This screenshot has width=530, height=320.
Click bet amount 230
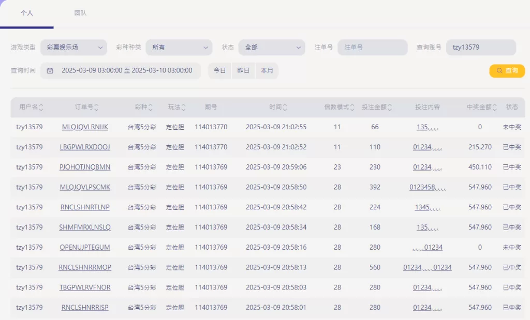pos(375,167)
